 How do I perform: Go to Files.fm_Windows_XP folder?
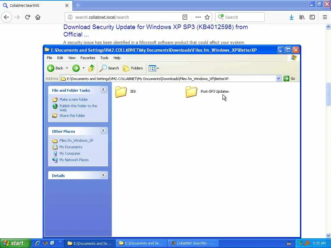coord(76,140)
